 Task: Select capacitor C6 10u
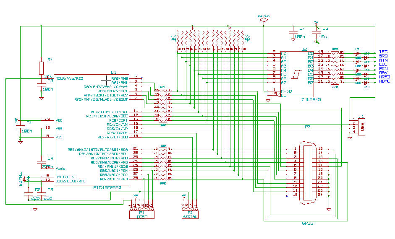317,33
